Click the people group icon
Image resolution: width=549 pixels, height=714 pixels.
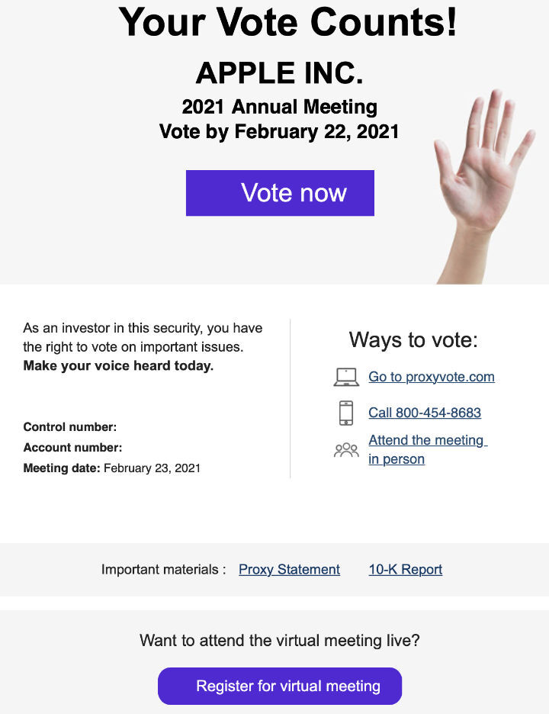[x=346, y=450]
